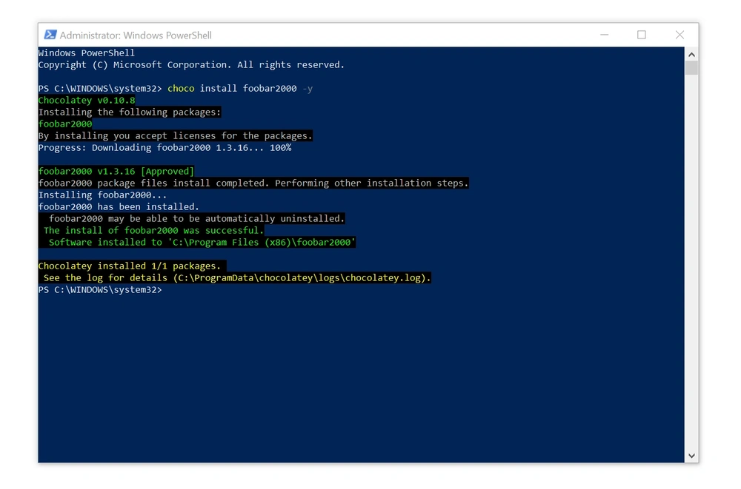Click 'The install of foobar2000 was successful.' line
The width and height of the screenshot is (741, 489).
click(x=153, y=230)
